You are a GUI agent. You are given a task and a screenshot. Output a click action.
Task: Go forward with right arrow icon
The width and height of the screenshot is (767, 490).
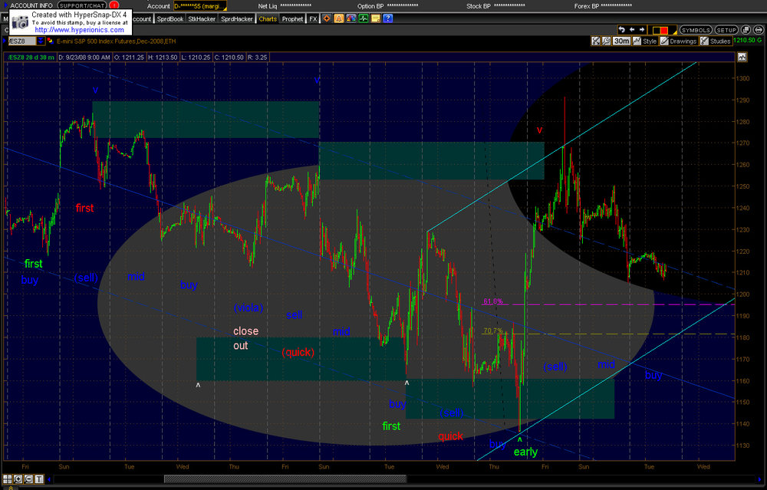642,30
